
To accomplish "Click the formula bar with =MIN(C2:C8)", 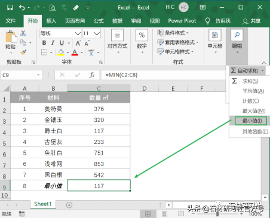I will [163, 75].
